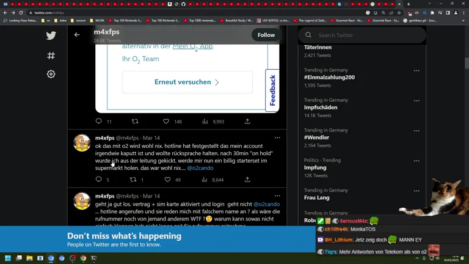469x264 pixels.
Task: Open three-dot menu on first m4xfps Mar 14 tweet
Action: (x=278, y=137)
